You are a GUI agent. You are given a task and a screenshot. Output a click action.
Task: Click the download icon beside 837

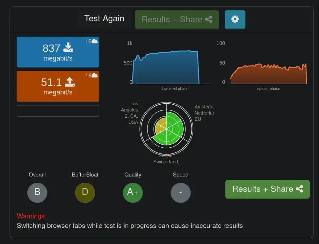click(x=68, y=48)
